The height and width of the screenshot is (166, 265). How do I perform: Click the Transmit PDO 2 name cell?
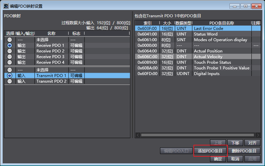tap(52, 81)
